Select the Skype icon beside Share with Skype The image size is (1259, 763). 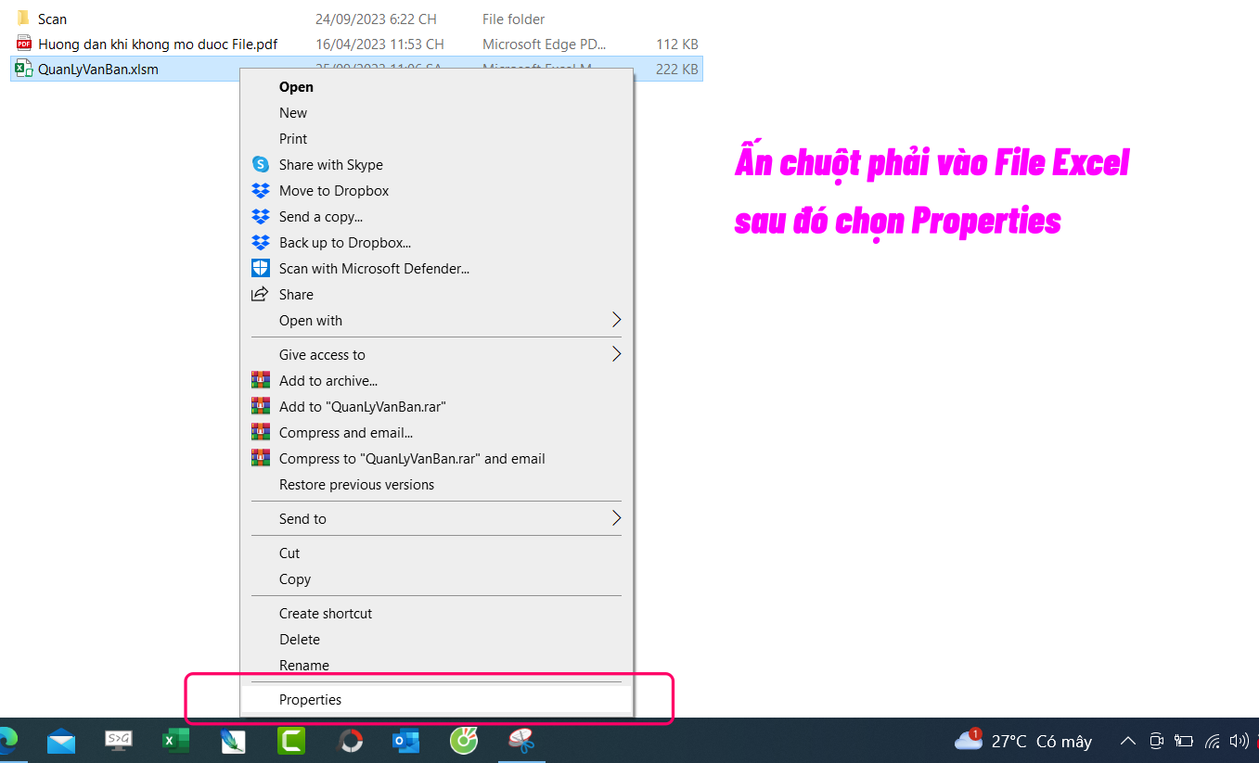pyautogui.click(x=261, y=164)
